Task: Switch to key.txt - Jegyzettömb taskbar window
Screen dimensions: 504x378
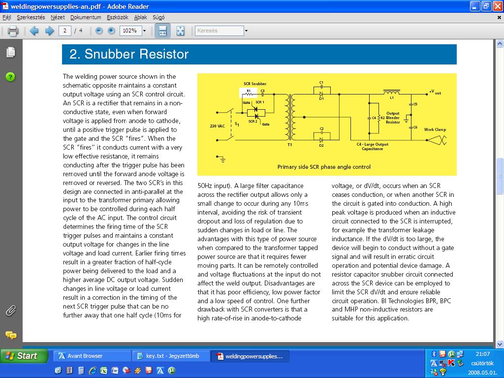Action: [171, 356]
